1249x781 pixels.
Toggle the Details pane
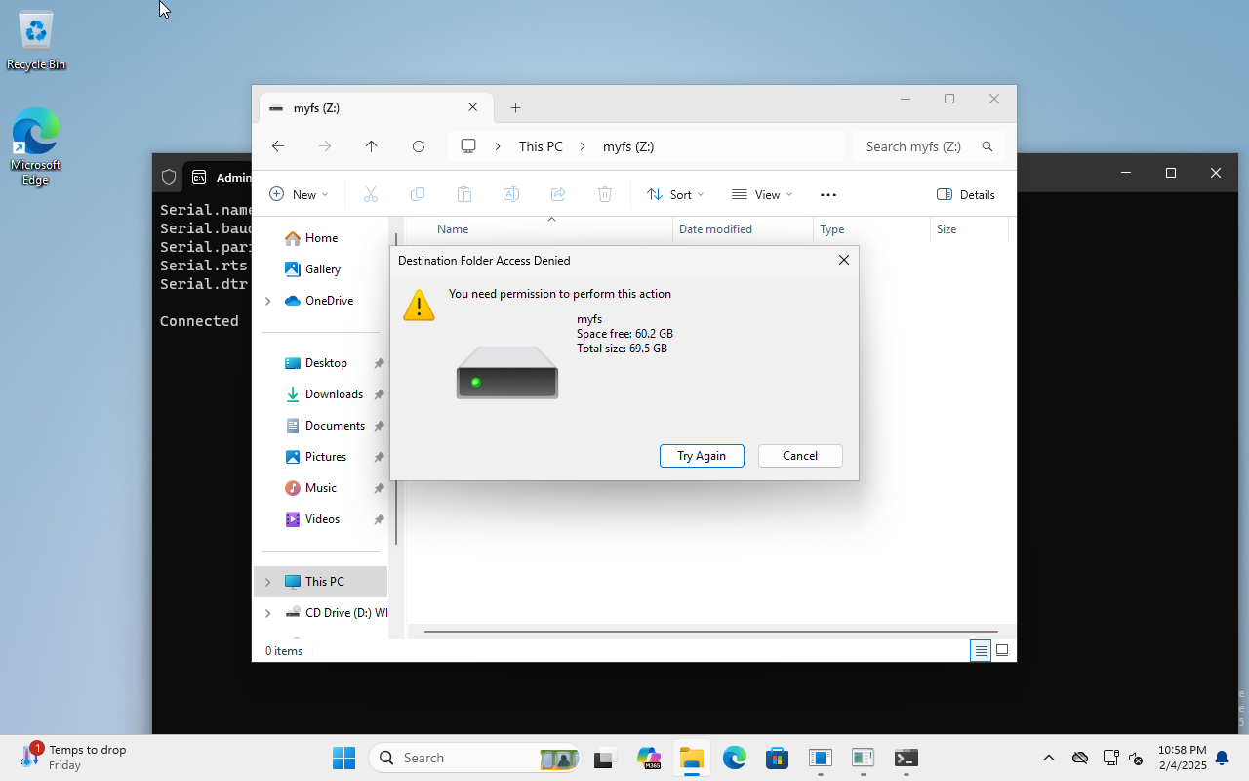point(965,195)
